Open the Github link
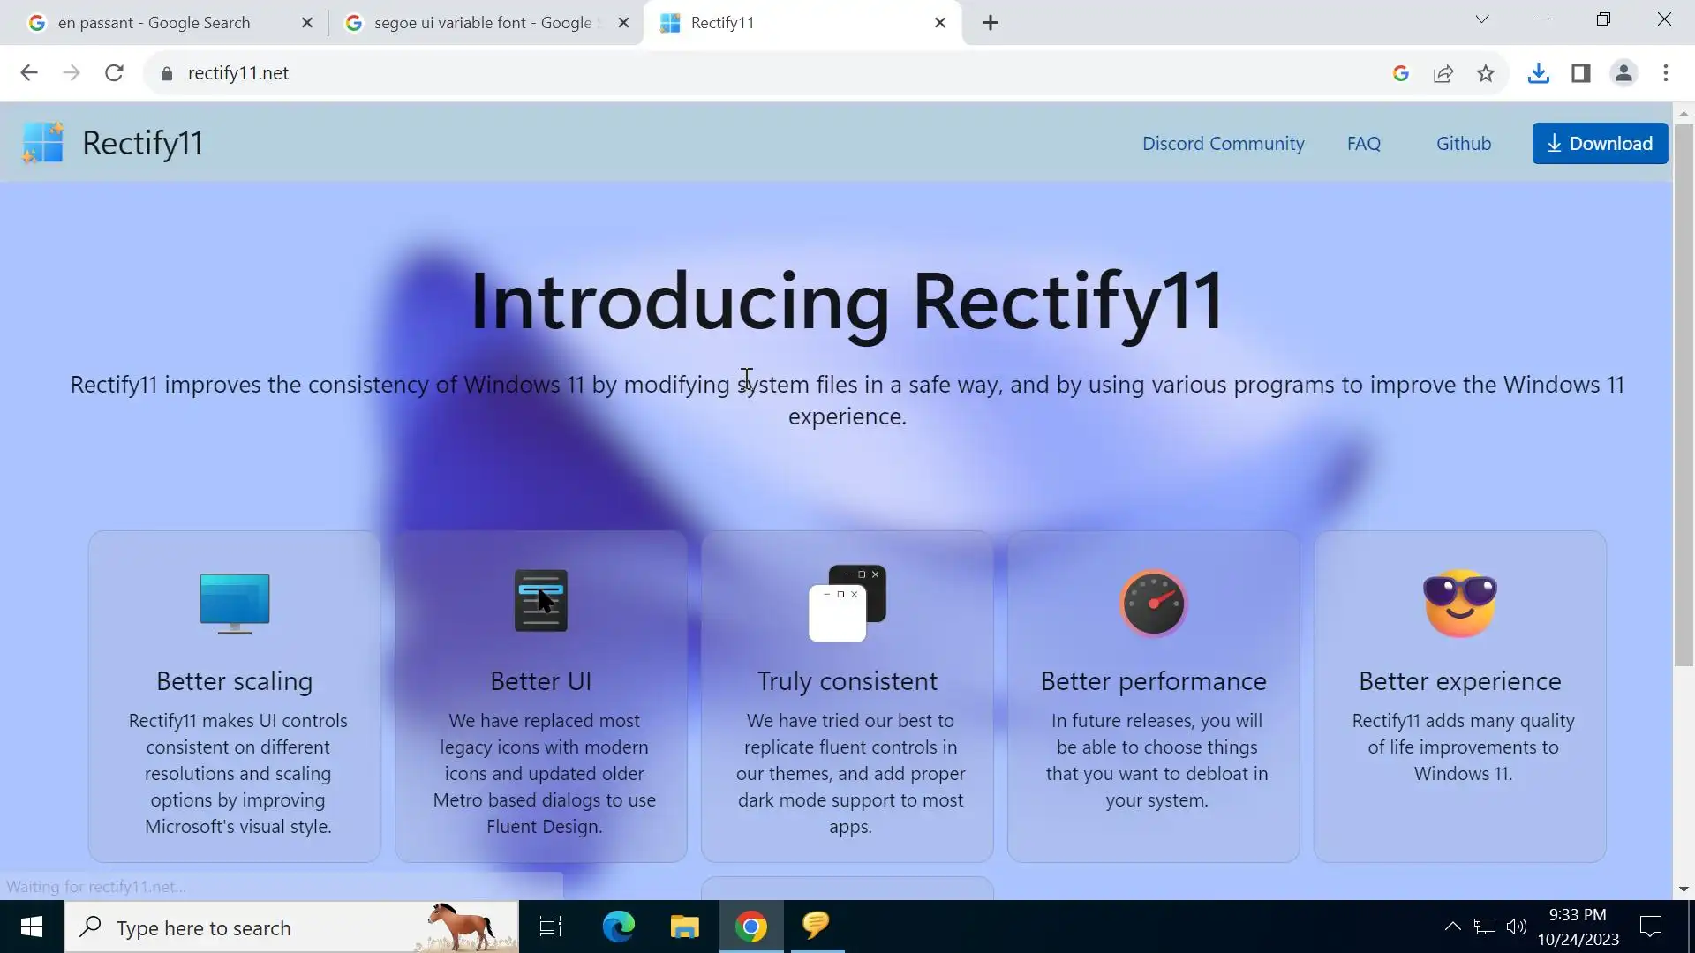 coord(1463,143)
